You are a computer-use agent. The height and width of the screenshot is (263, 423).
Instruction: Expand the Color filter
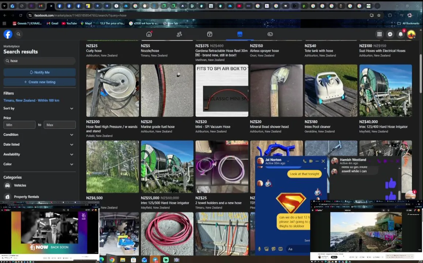(39, 164)
